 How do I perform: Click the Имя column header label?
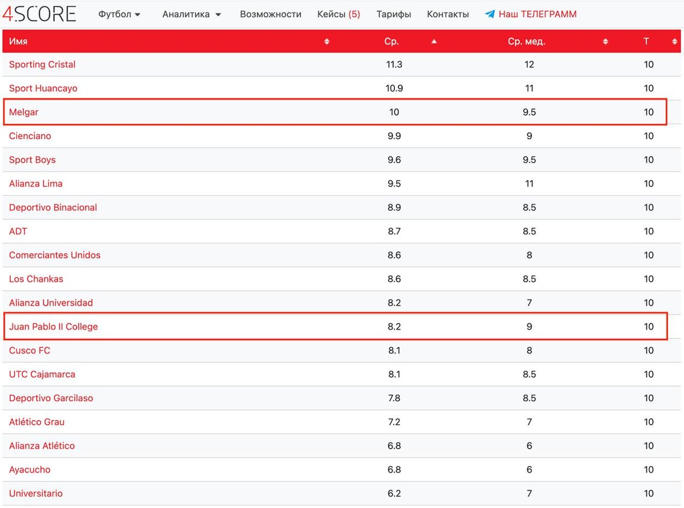pyautogui.click(x=18, y=42)
